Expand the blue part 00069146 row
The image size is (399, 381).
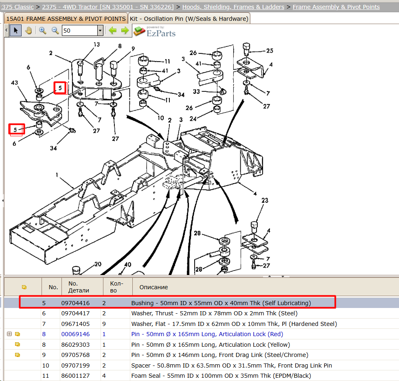coord(9,334)
